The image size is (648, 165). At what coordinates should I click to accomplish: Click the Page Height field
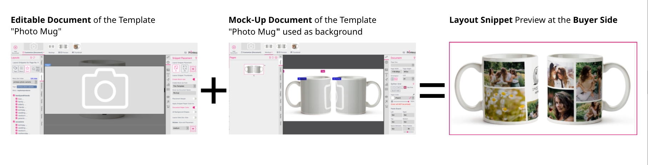(408, 72)
